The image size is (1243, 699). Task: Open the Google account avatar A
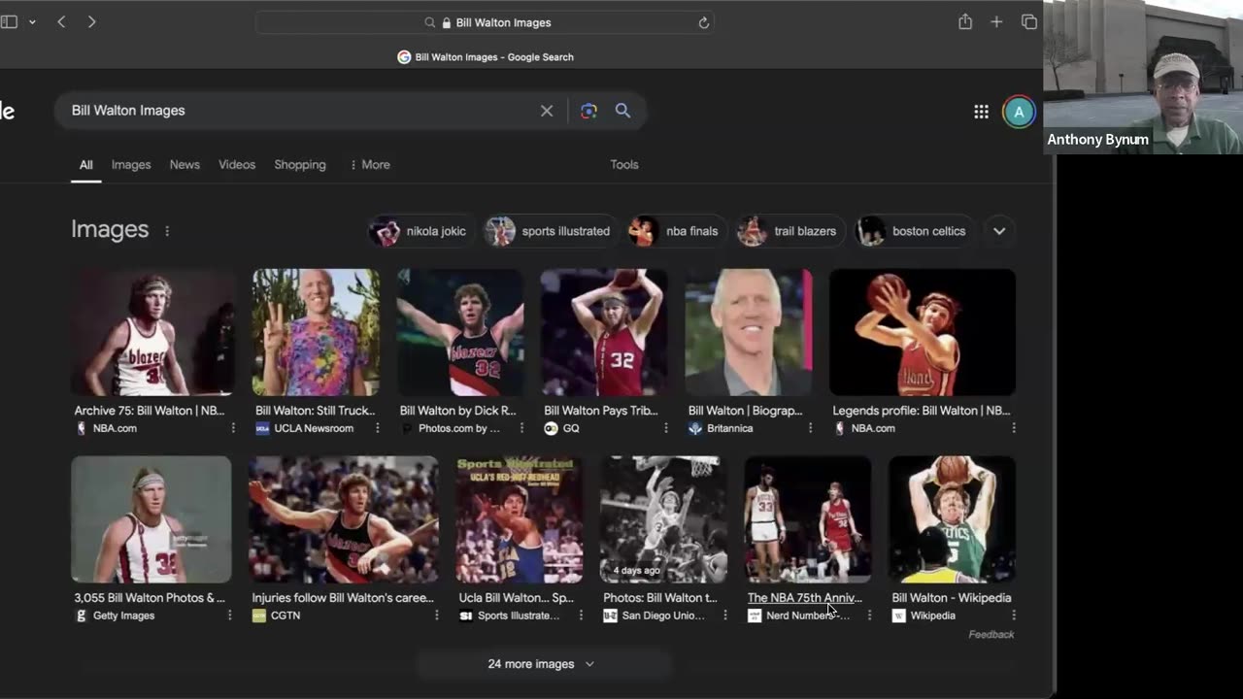[x=1019, y=112]
